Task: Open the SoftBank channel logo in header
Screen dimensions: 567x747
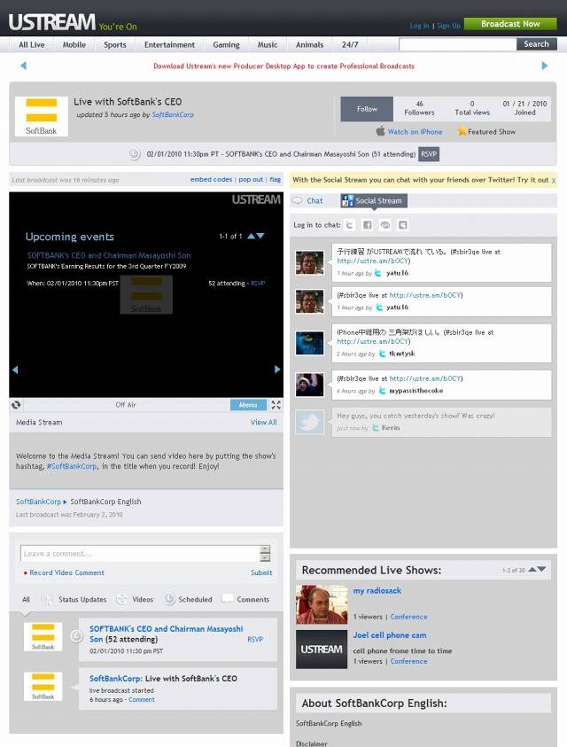Action: point(41,116)
